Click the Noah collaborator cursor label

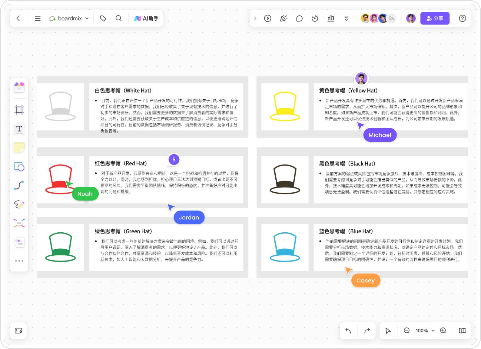pos(85,194)
